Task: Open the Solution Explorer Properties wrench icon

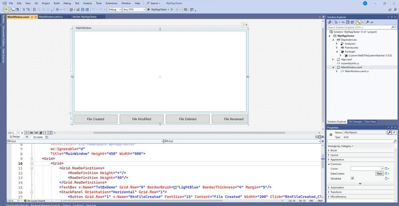Action: [367, 22]
